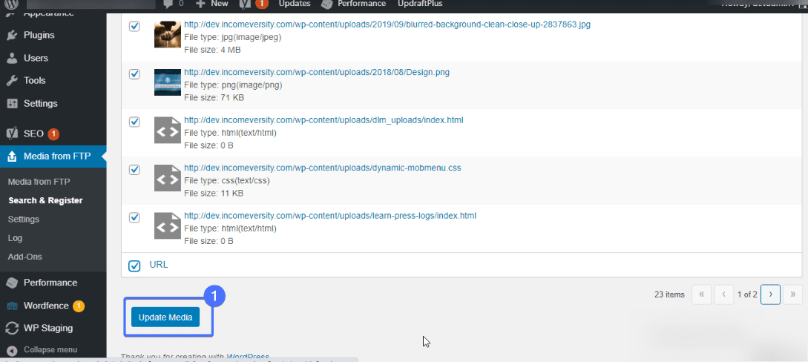808x362 pixels.
Task: Go to the first page of items
Action: (701, 294)
